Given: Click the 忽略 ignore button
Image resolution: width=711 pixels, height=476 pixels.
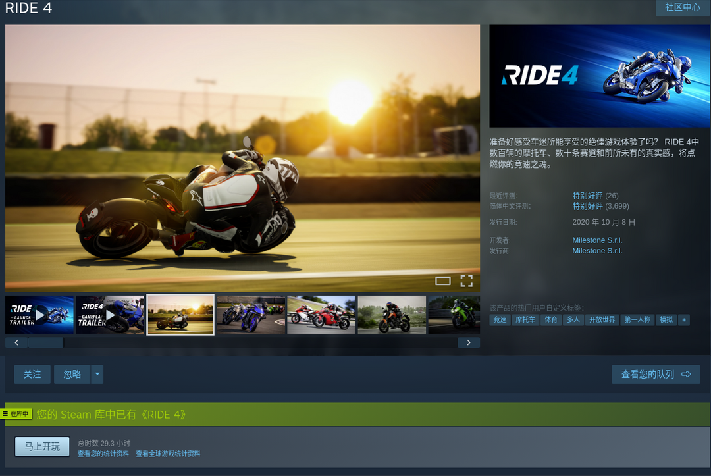Looking at the screenshot, I should tap(72, 375).
